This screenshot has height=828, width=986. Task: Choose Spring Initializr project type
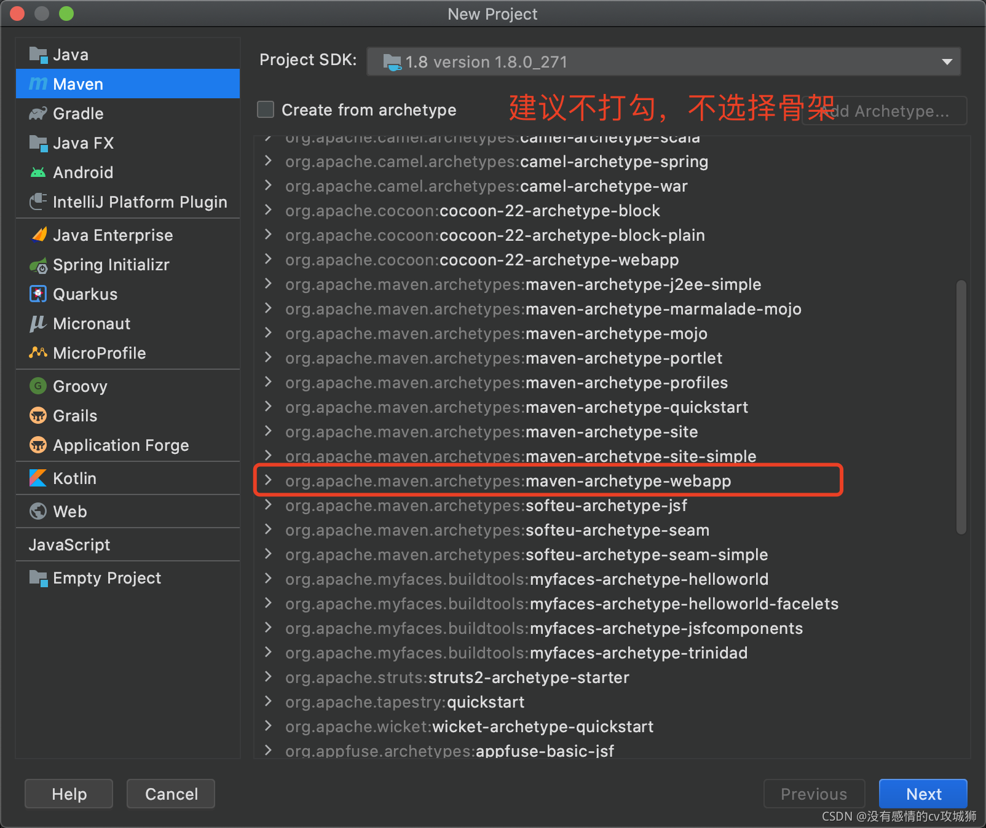click(x=128, y=265)
